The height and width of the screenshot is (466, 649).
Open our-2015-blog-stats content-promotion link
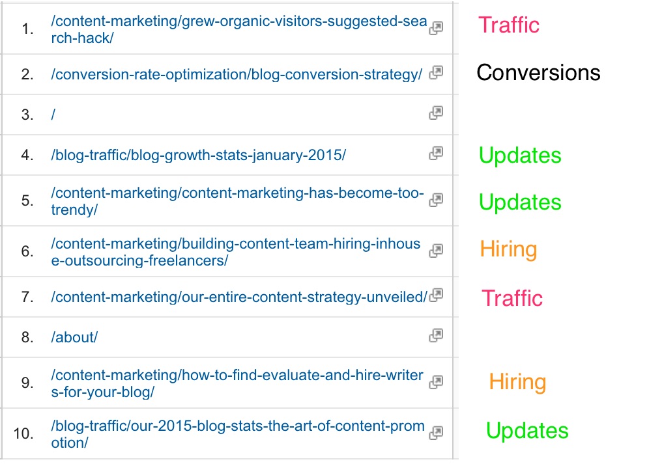[x=238, y=435]
